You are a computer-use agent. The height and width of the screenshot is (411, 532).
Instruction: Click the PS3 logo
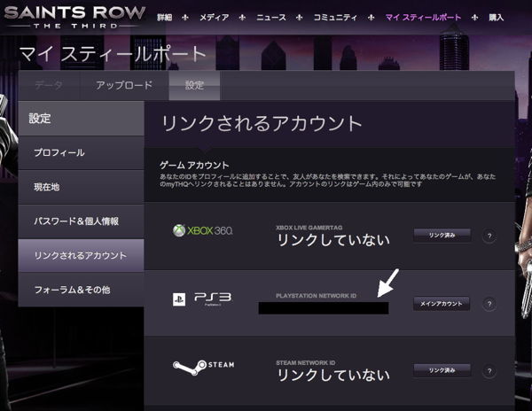coord(202,299)
